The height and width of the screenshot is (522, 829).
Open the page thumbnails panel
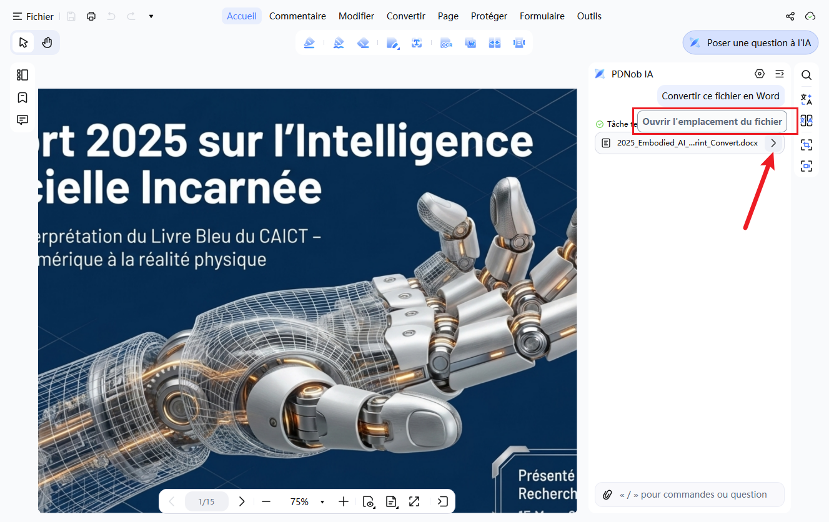(22, 75)
